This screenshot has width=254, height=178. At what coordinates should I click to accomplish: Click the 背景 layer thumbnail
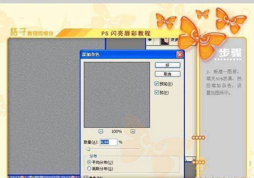tap(165, 41)
